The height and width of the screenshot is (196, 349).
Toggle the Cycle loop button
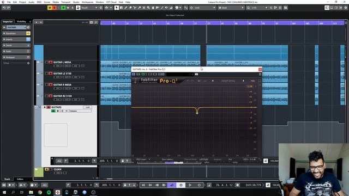pyautogui.click(x=172, y=185)
